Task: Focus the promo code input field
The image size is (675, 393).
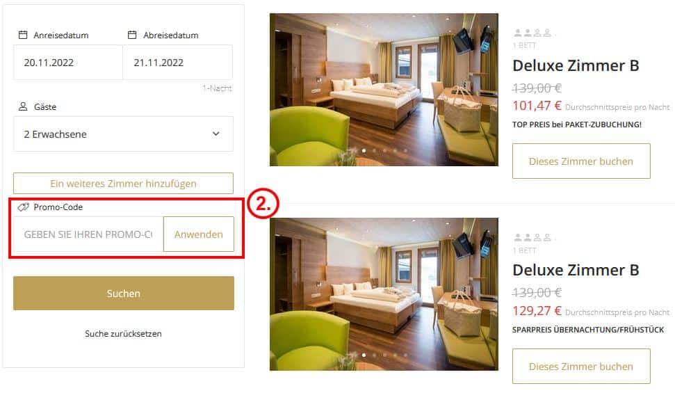Action: tap(88, 234)
